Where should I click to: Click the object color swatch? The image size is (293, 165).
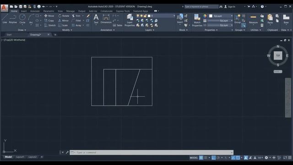211,16
